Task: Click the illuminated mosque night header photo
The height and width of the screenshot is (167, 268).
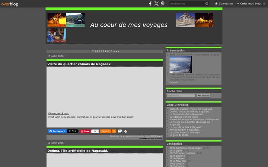Action: (204, 20)
